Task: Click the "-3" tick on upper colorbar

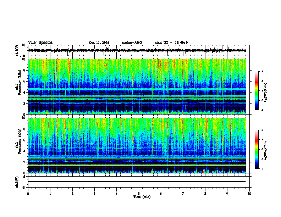Action: [x=262, y=72]
